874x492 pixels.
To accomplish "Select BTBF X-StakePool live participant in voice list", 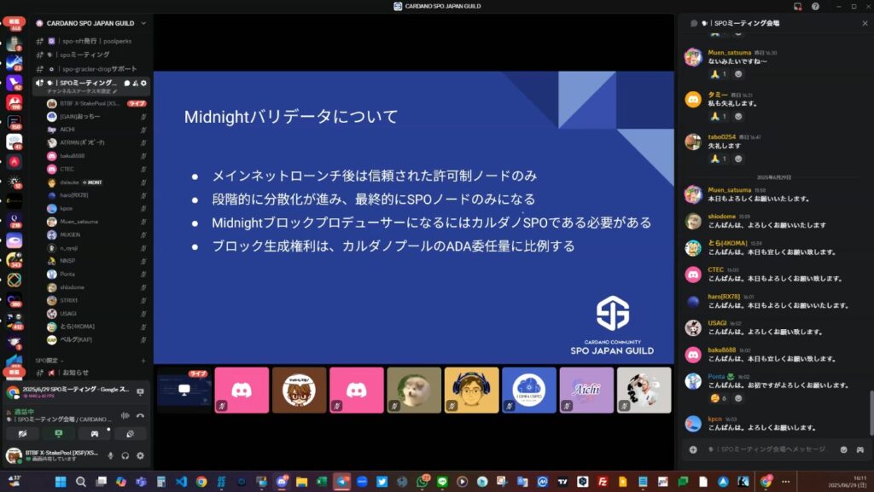I will click(x=96, y=103).
